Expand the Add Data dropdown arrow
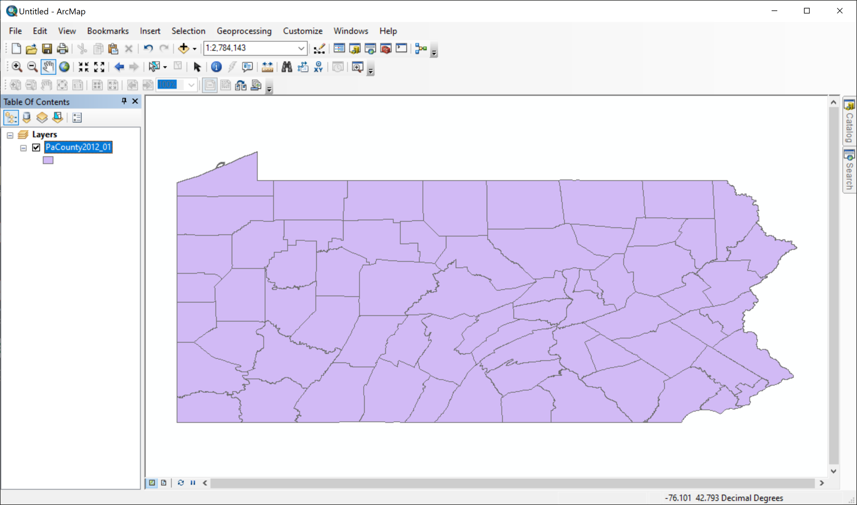The height and width of the screenshot is (505, 857). pos(194,49)
